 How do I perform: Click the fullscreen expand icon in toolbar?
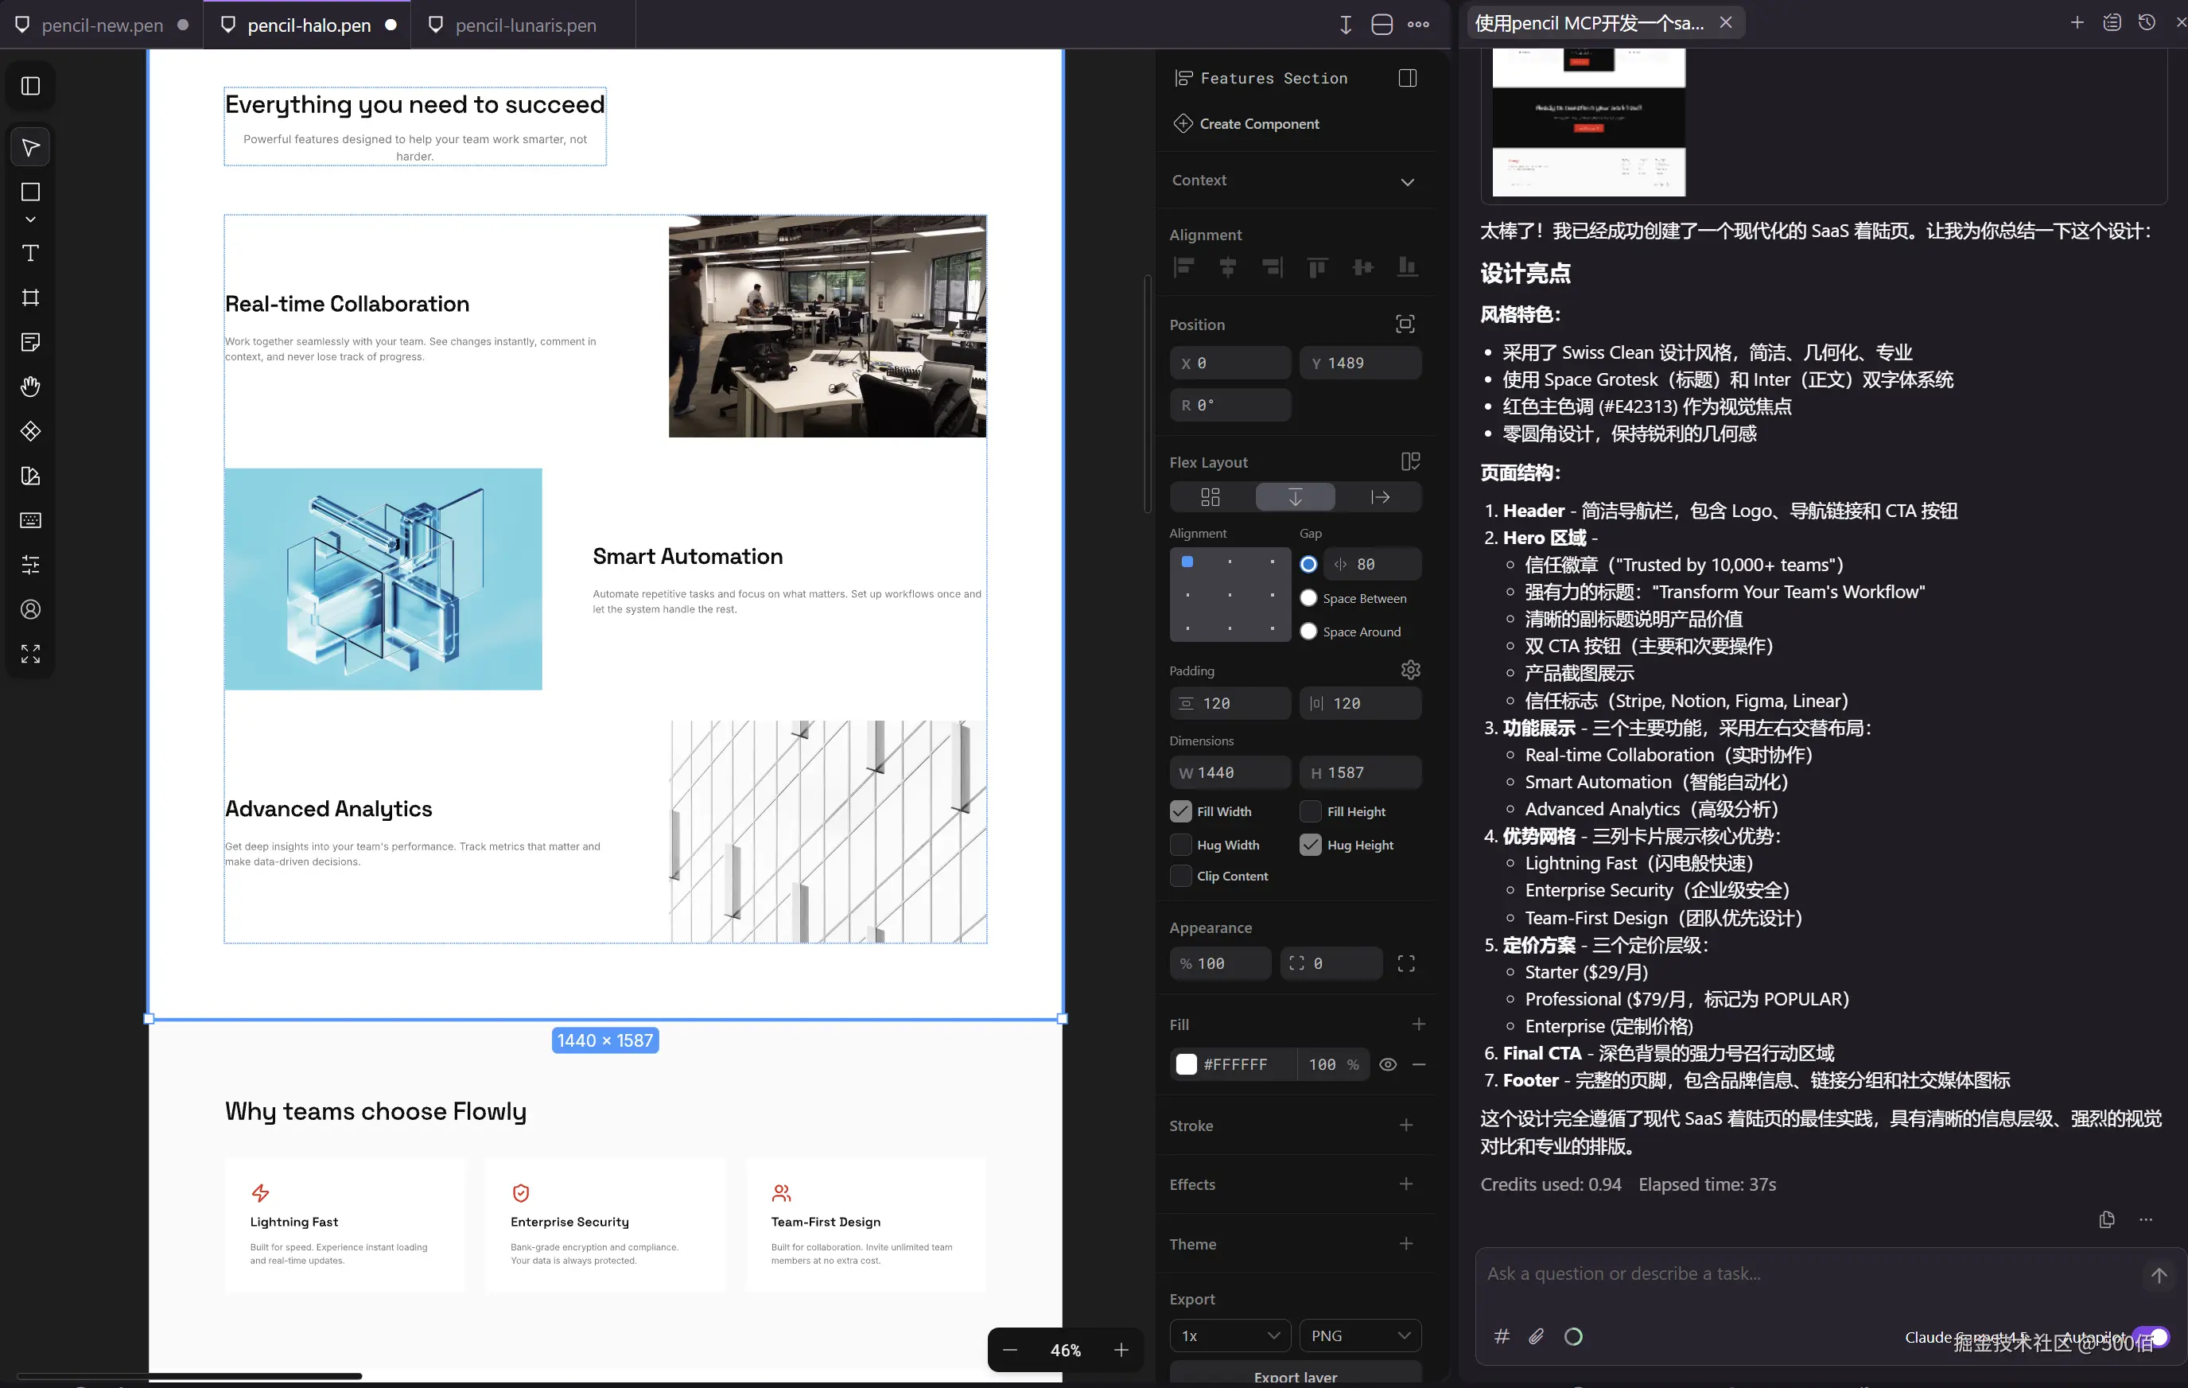tap(30, 654)
